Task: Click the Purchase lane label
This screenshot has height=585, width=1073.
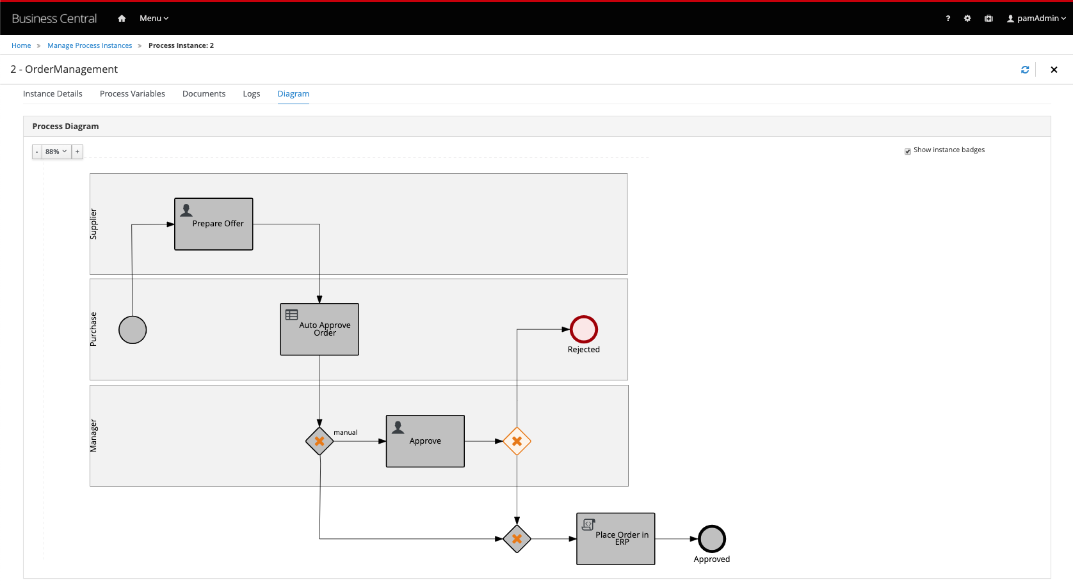Action: (93, 329)
